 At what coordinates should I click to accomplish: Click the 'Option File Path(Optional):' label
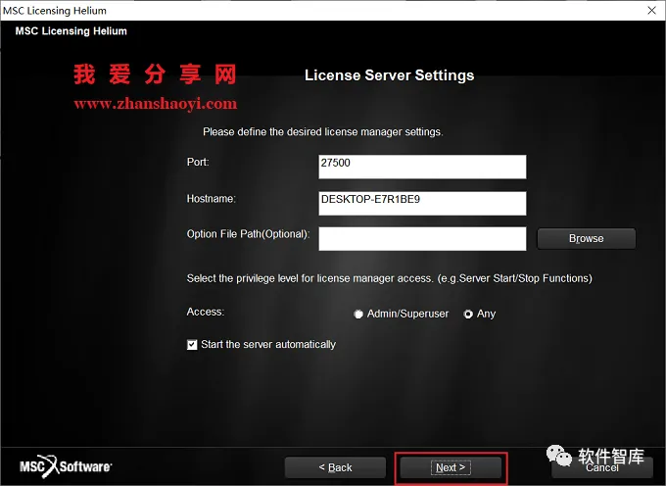tap(248, 234)
